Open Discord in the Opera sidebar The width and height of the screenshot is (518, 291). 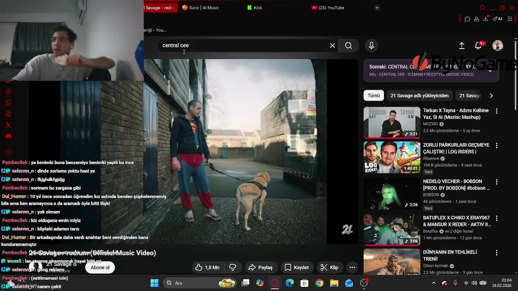tap(8, 136)
